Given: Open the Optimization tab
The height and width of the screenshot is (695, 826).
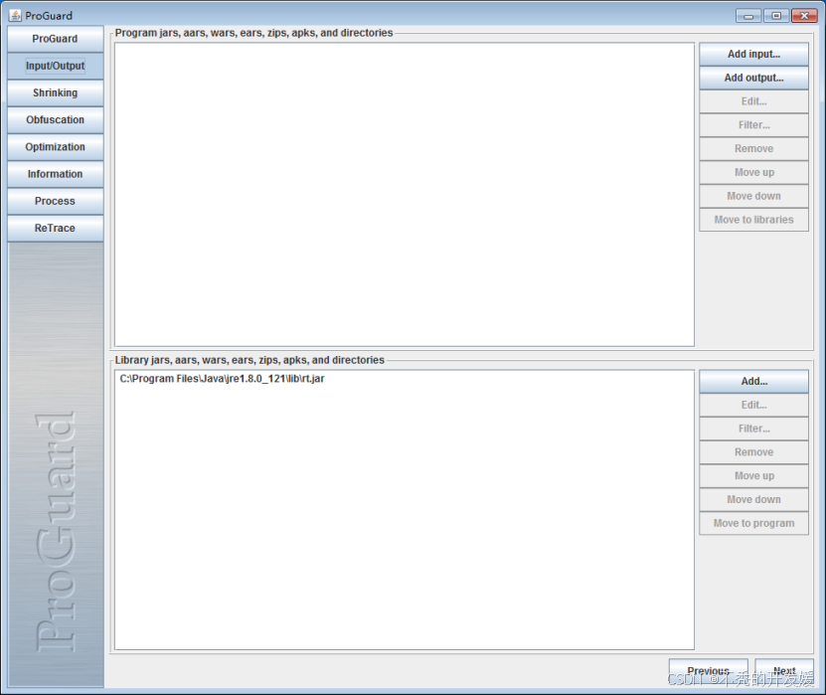Looking at the screenshot, I should click(x=56, y=147).
